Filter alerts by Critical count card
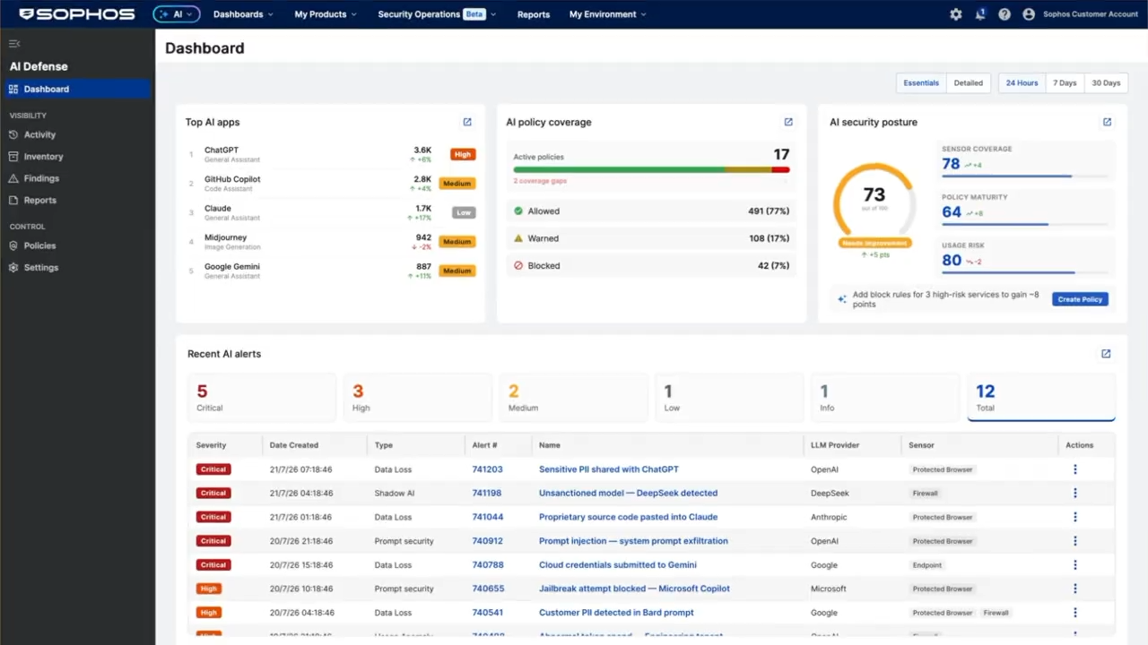Image resolution: width=1148 pixels, height=645 pixels. coord(262,398)
